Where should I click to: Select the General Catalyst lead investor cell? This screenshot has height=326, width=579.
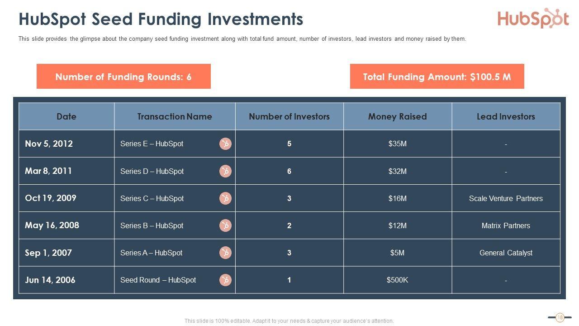point(506,253)
